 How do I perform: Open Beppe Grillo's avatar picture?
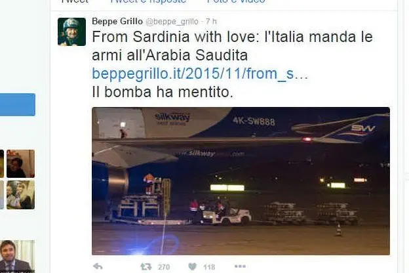tap(71, 32)
